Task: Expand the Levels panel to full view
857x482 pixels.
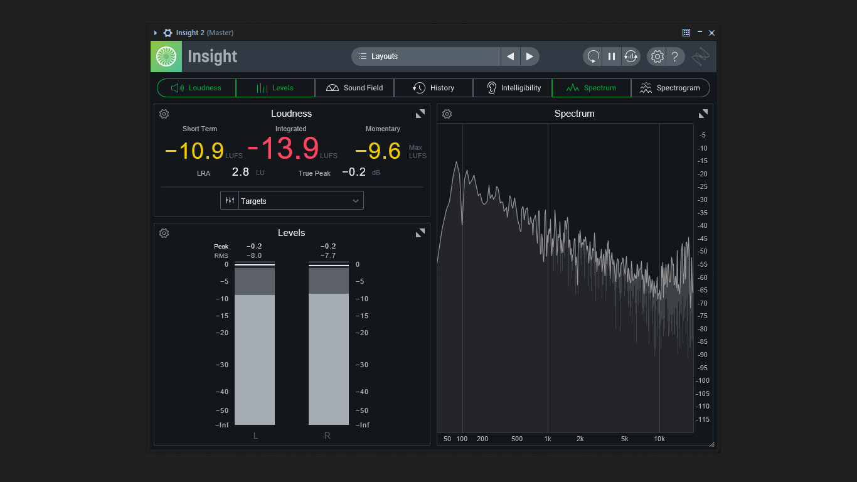Action: tap(420, 233)
